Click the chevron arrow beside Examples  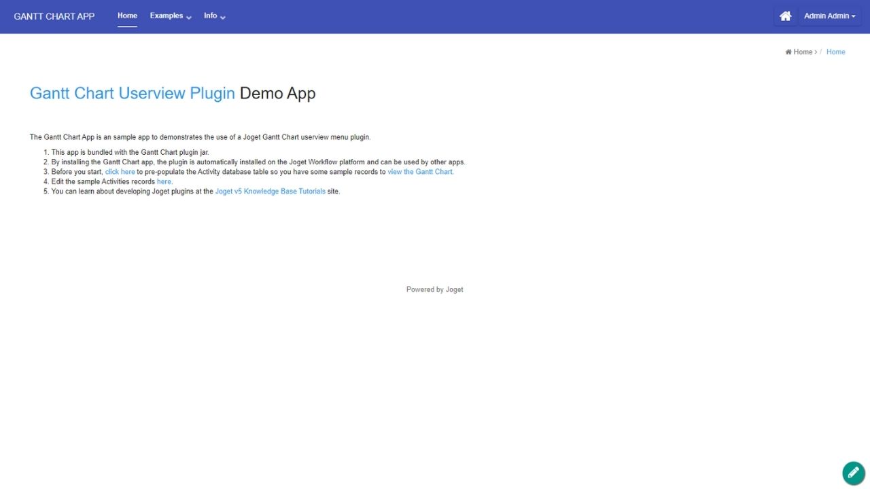tap(189, 17)
